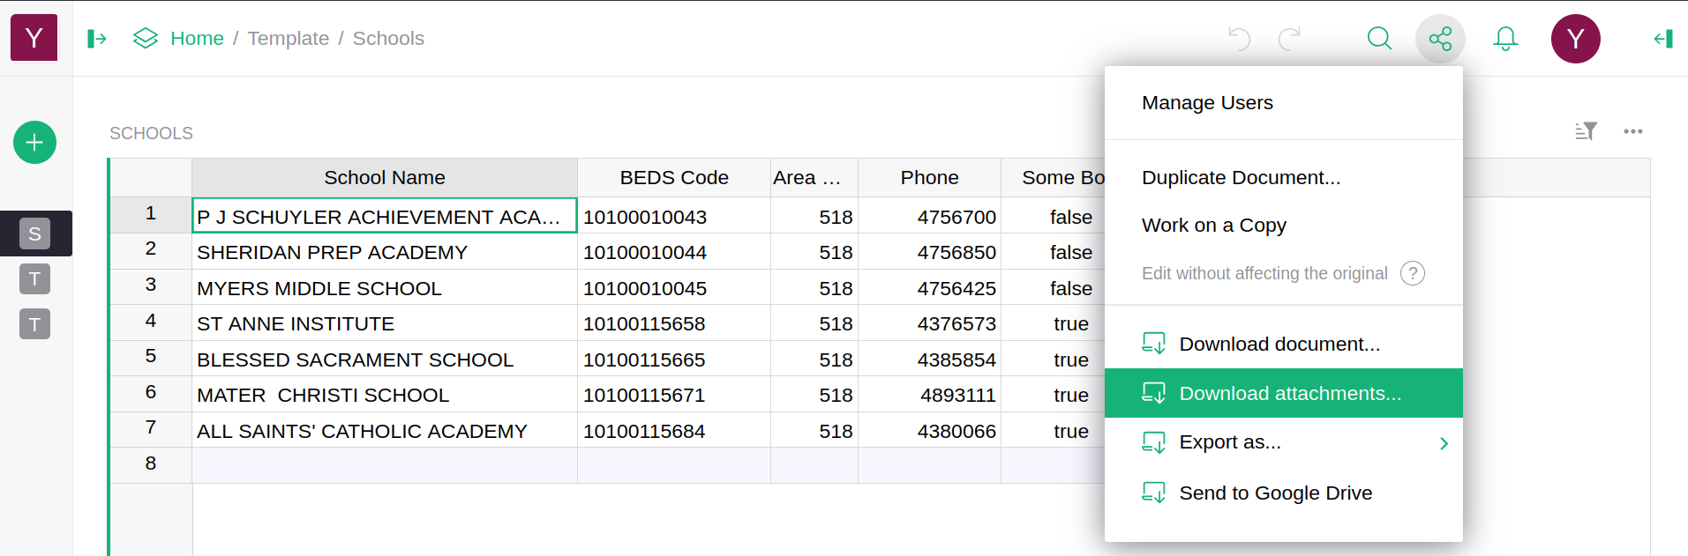Open the sort and filter icon
Viewport: 1688px width, 556px height.
tap(1586, 131)
